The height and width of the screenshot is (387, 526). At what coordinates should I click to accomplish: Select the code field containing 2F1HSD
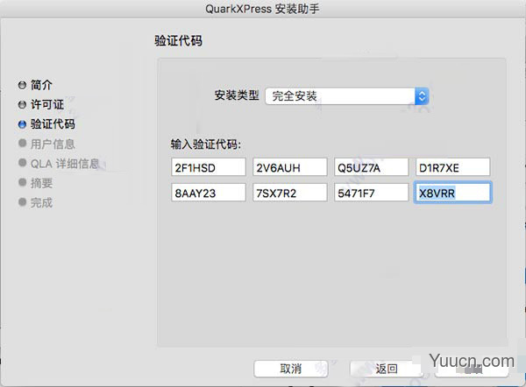[x=209, y=167]
